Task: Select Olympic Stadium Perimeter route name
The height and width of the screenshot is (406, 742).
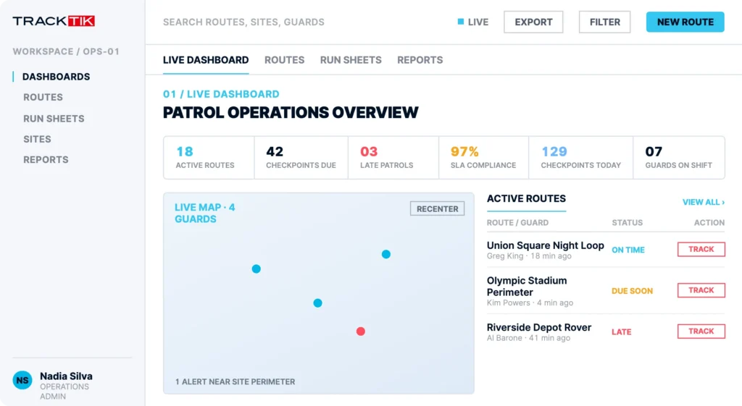Action: tap(527, 287)
